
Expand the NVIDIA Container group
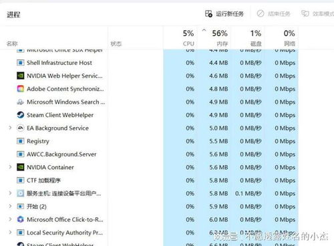[x=10, y=167]
